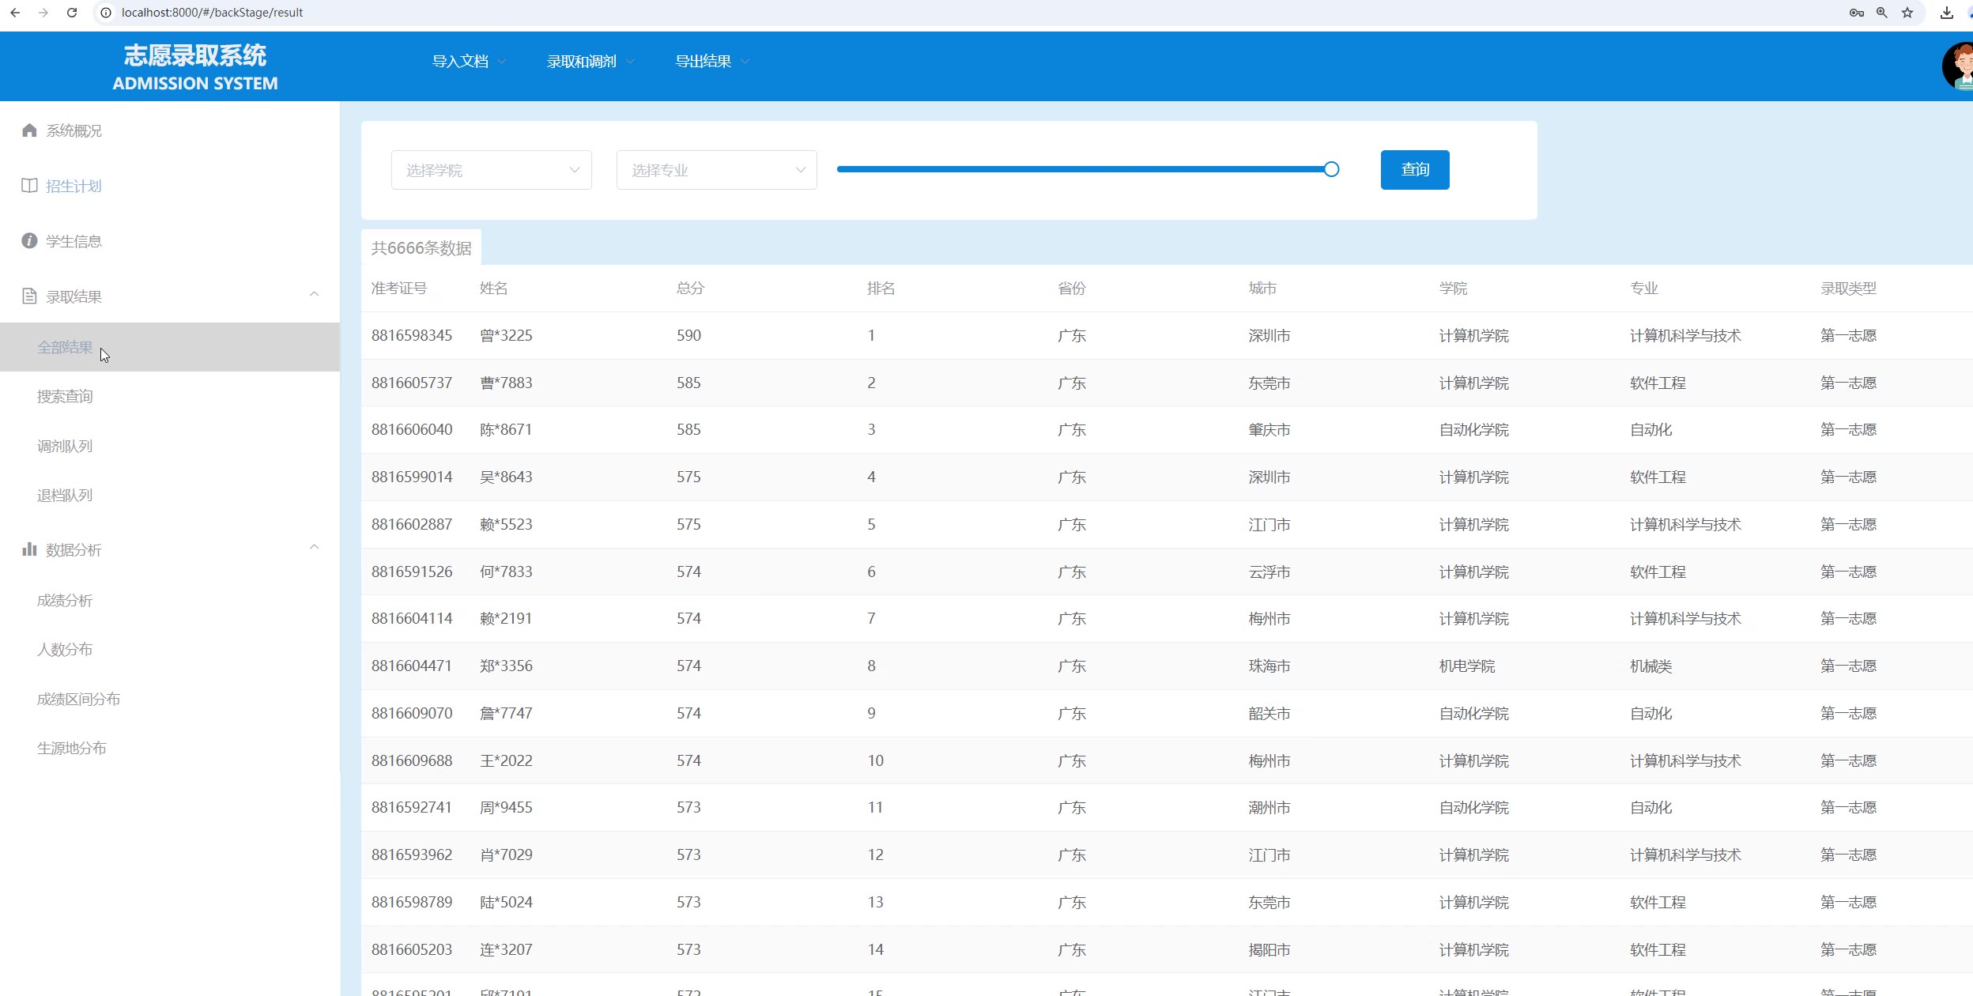The width and height of the screenshot is (1973, 996).
Task: Click the bar chart icon beside 数据分析
Action: (29, 549)
